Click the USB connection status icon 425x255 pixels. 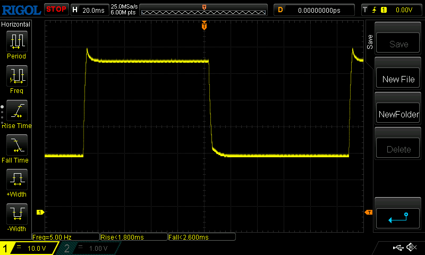click(x=398, y=248)
